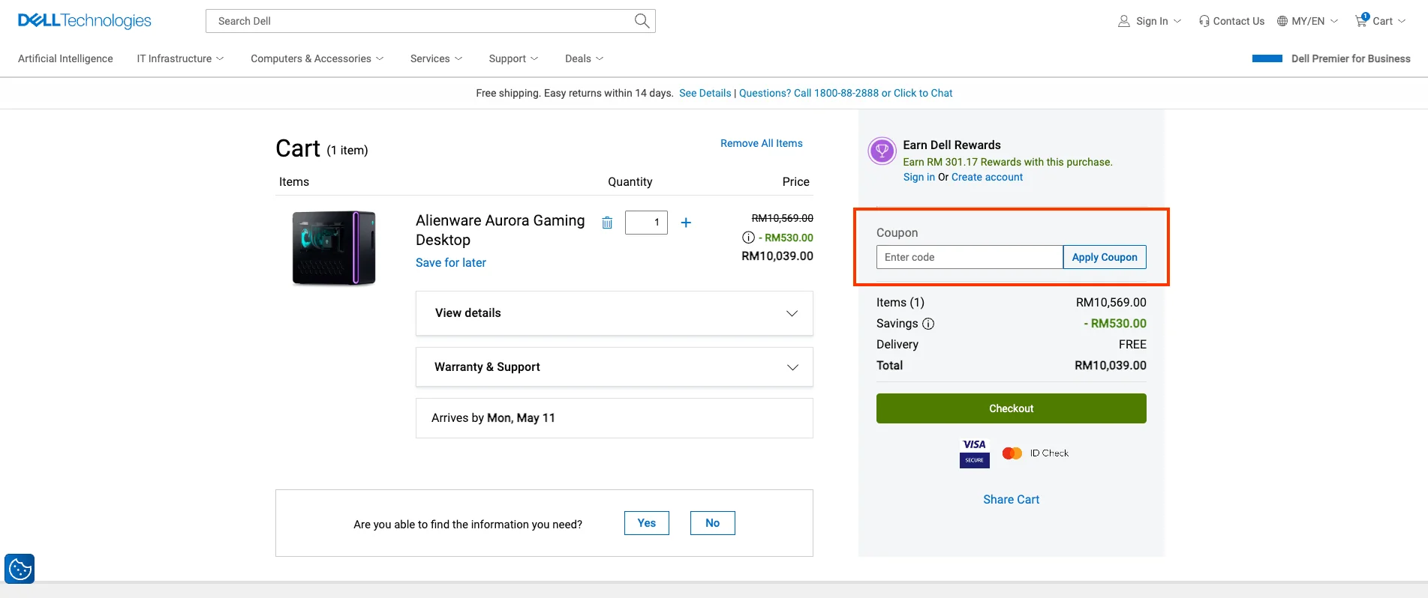The height and width of the screenshot is (598, 1428).
Task: Expand the Support menu
Action: pyautogui.click(x=513, y=58)
